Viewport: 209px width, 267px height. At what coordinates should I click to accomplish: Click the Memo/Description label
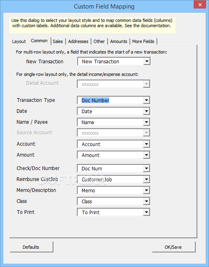(36, 190)
